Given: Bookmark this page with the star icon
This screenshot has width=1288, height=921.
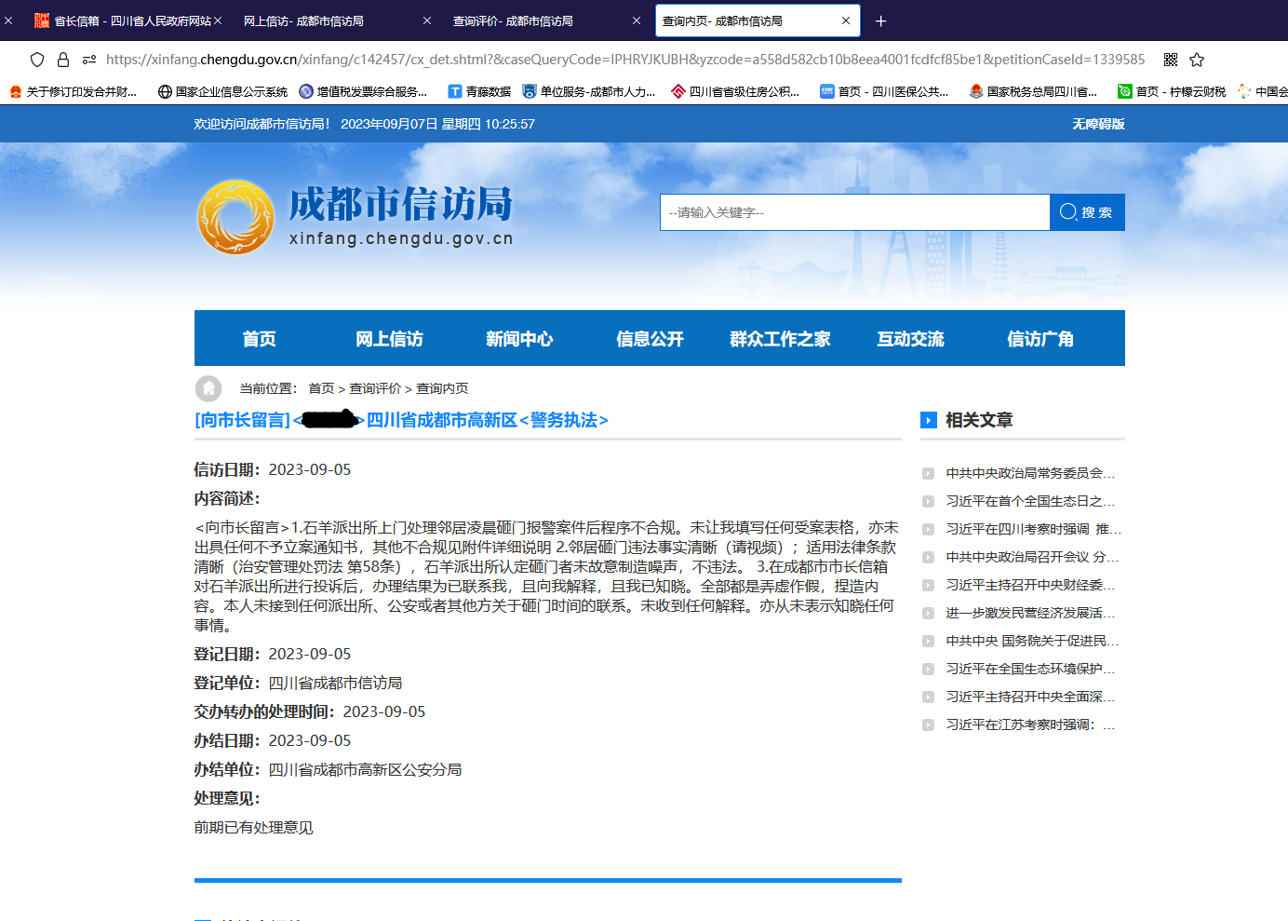Looking at the screenshot, I should point(1197,60).
